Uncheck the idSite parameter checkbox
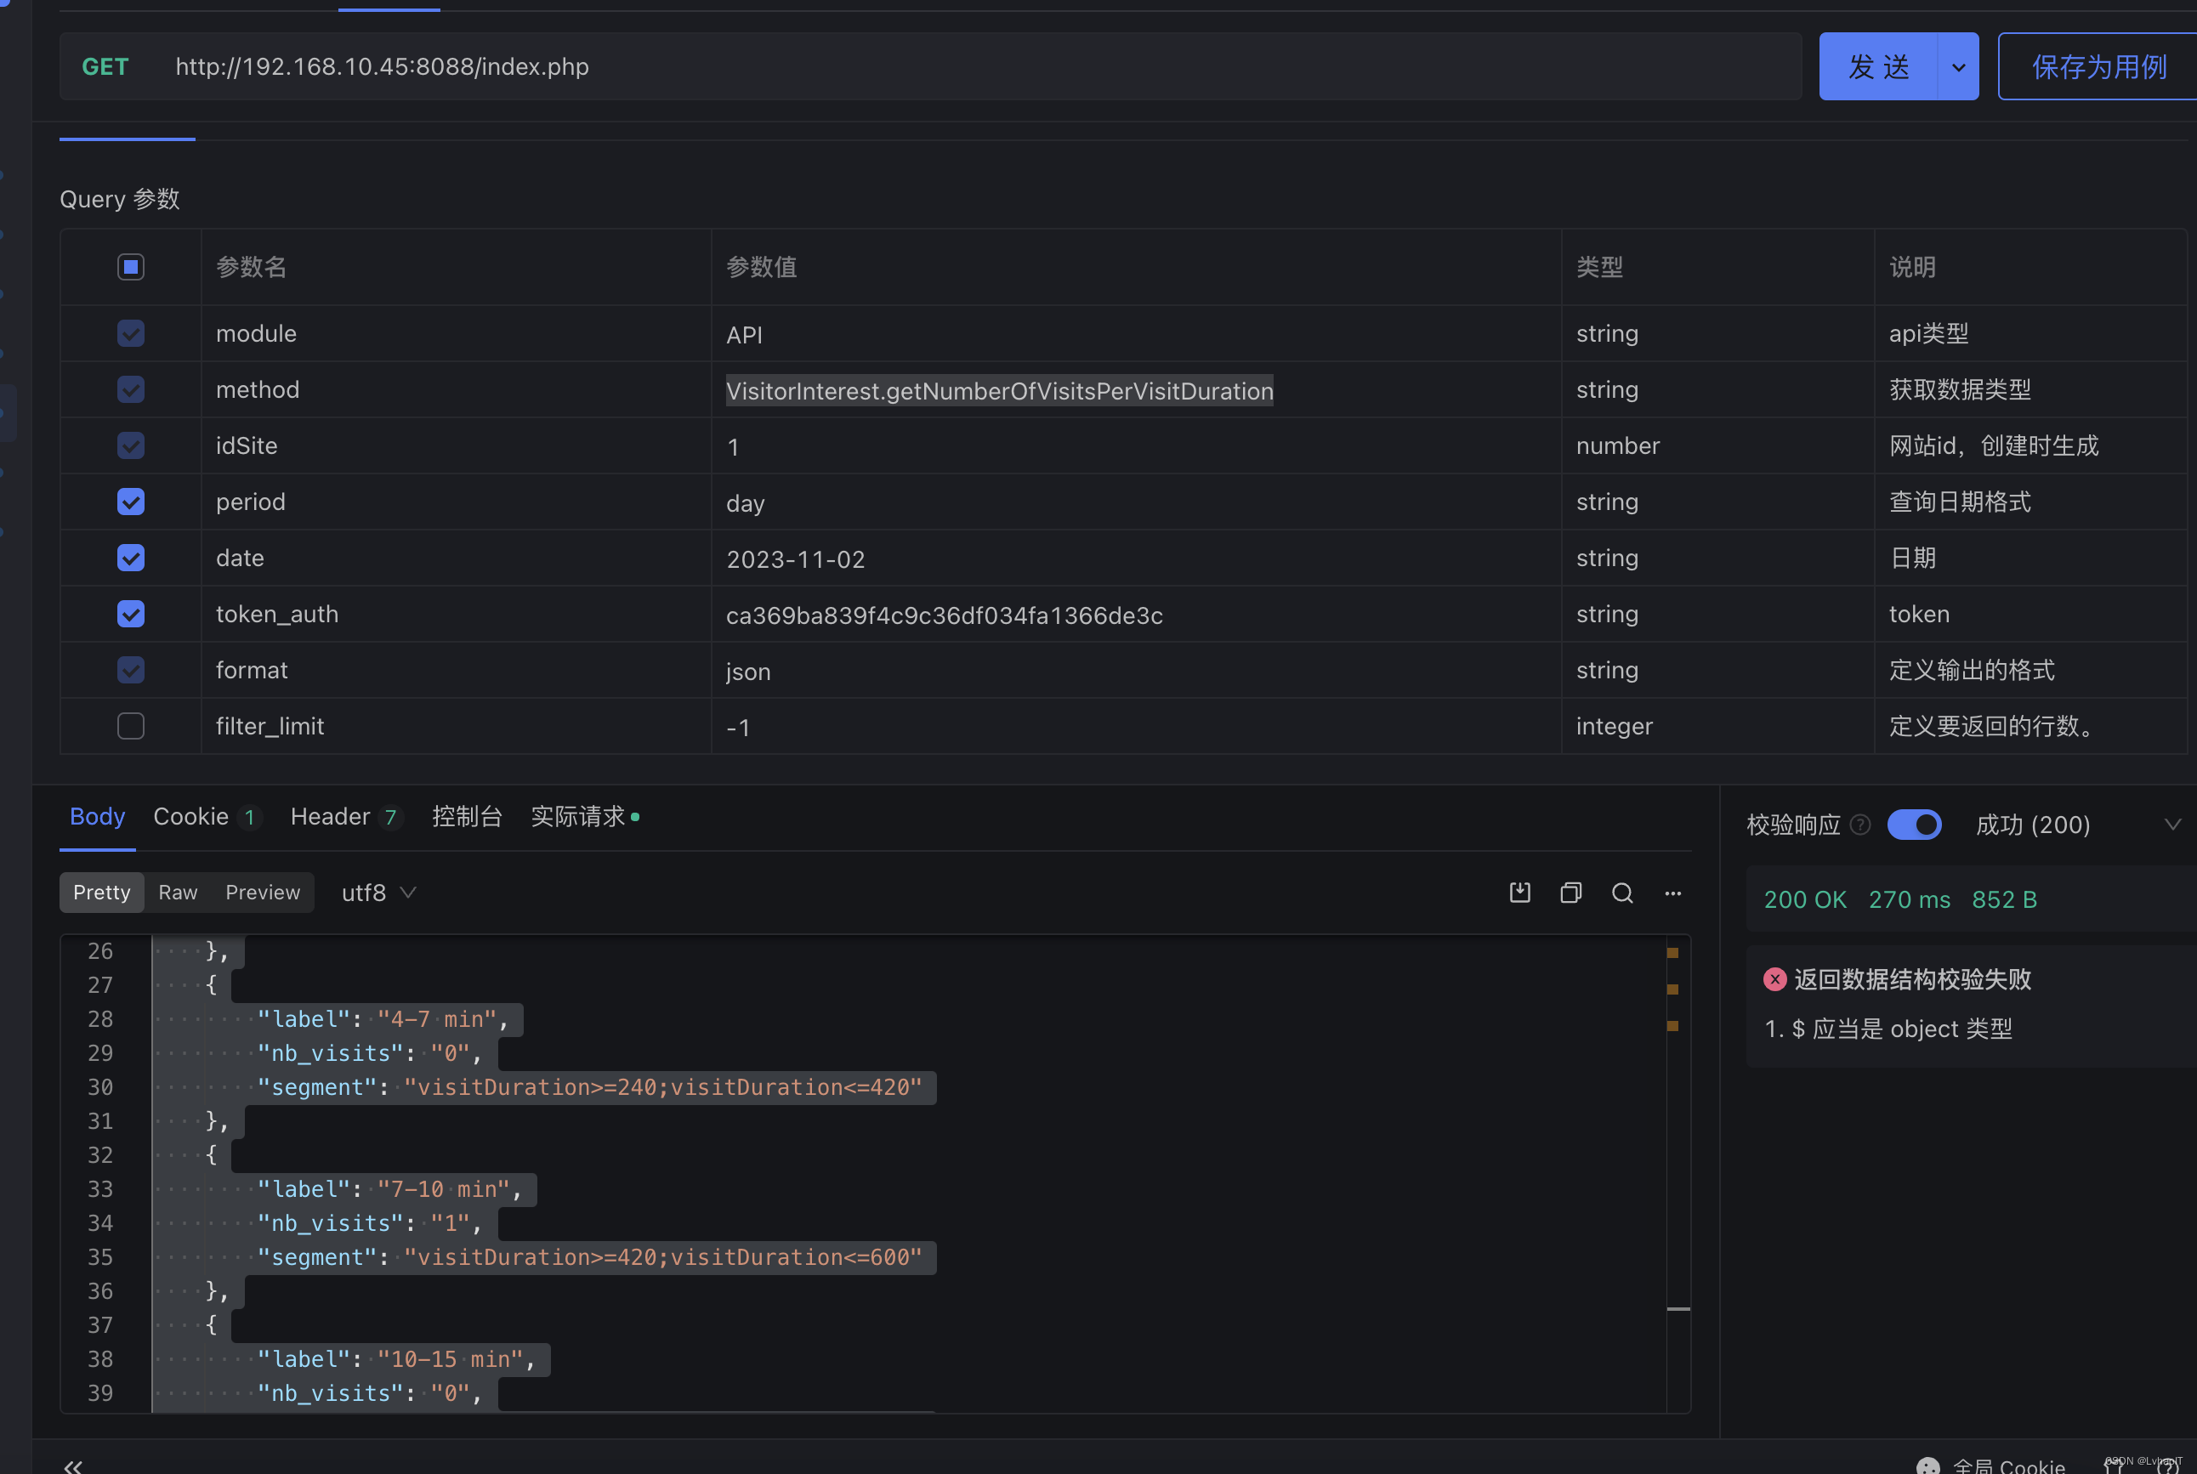 (x=131, y=445)
